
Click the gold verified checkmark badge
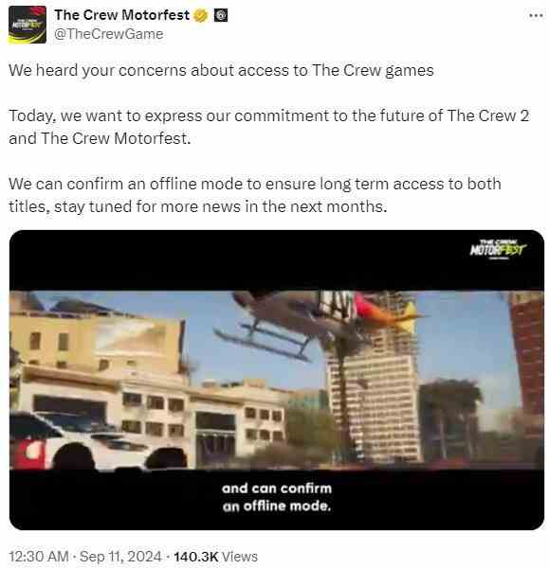pyautogui.click(x=201, y=15)
